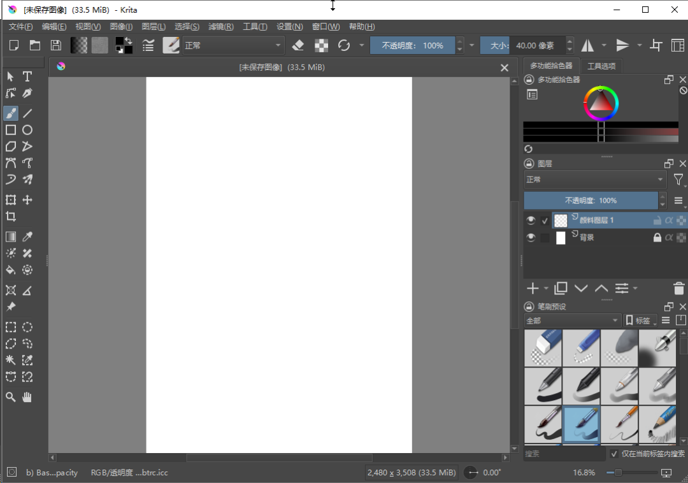This screenshot has width=688, height=483.
Task: Select the Crop tool
Action: [x=11, y=217]
